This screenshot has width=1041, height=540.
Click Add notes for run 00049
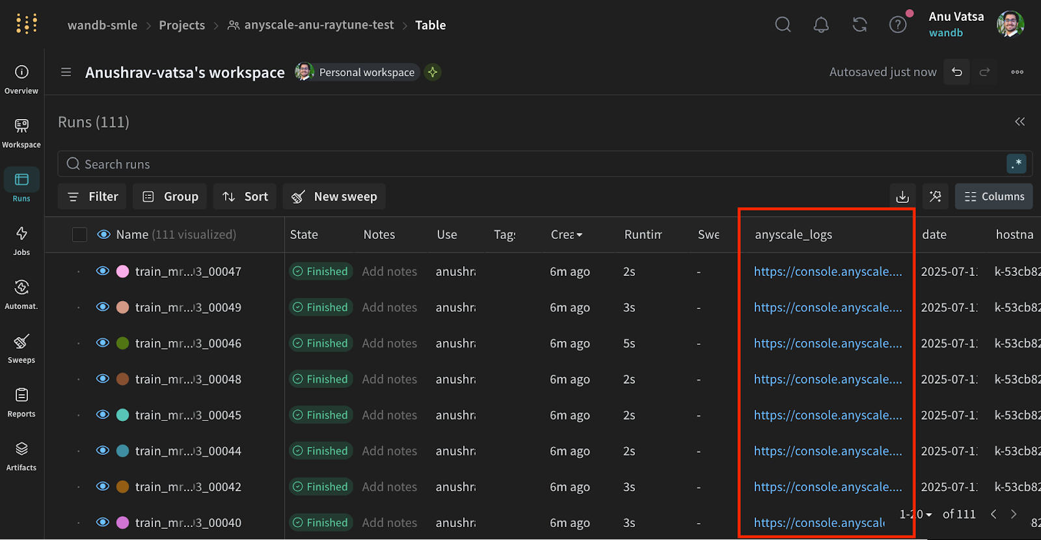coord(389,307)
